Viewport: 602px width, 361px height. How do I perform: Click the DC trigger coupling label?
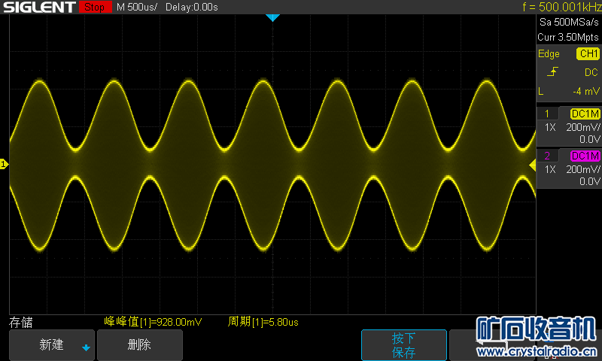(x=591, y=72)
